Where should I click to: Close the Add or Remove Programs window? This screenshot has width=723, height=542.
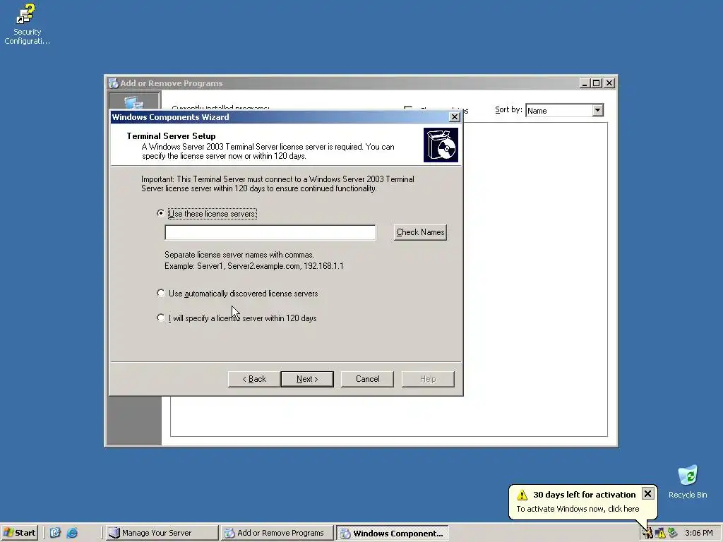click(609, 83)
